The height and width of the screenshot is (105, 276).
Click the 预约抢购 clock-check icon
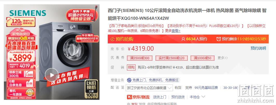click(112, 39)
